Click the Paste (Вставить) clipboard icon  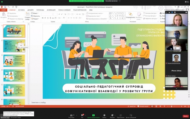[x=4, y=14]
